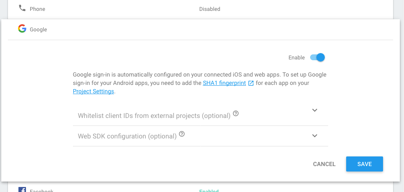Click external link icon after SHA1 fingerprint
This screenshot has width=404, height=192.
251,83
